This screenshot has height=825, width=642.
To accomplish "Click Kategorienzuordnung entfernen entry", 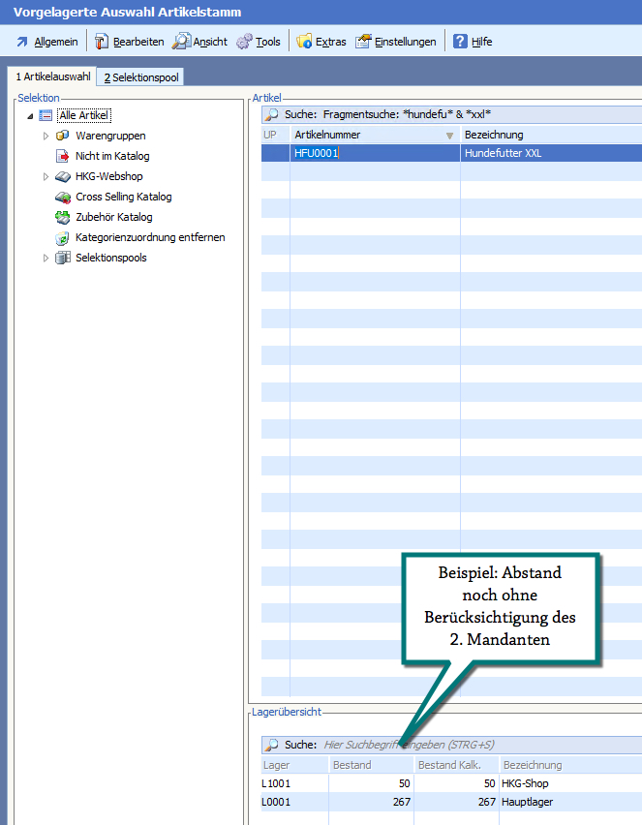I will pyautogui.click(x=150, y=237).
